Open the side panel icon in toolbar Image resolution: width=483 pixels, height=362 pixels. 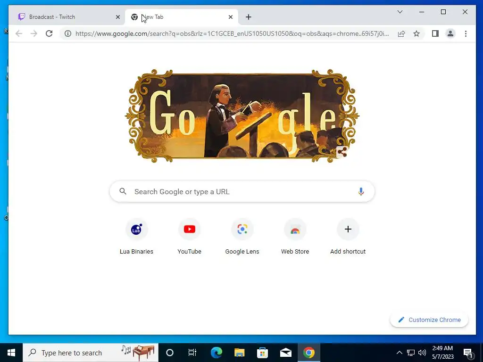[x=435, y=33]
